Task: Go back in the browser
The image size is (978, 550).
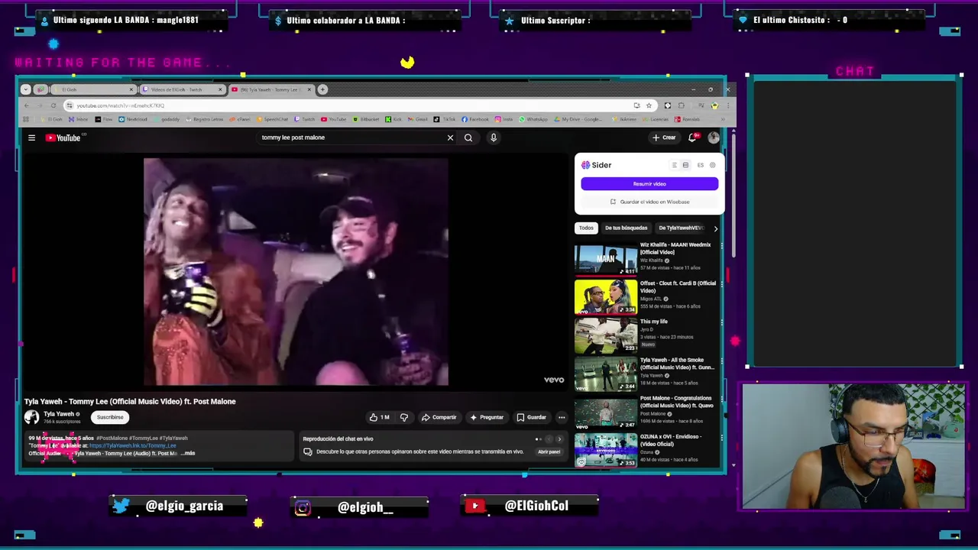Action: click(27, 105)
